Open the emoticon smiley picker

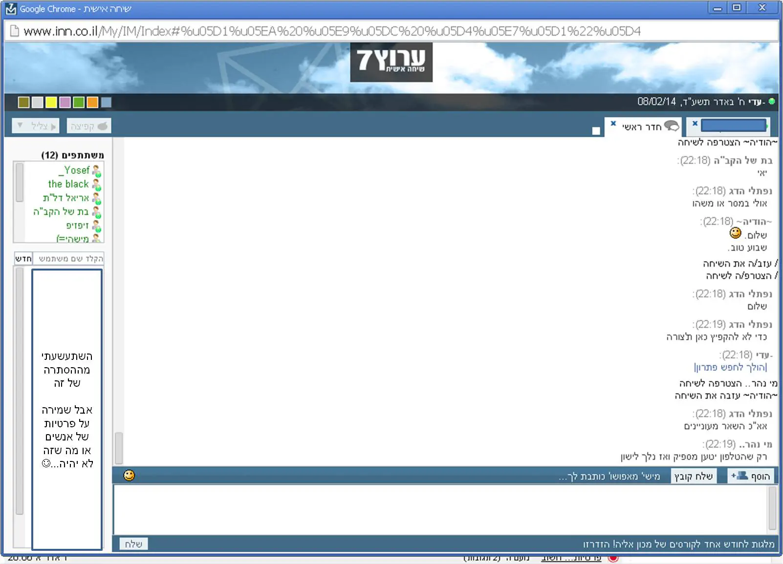pos(129,475)
